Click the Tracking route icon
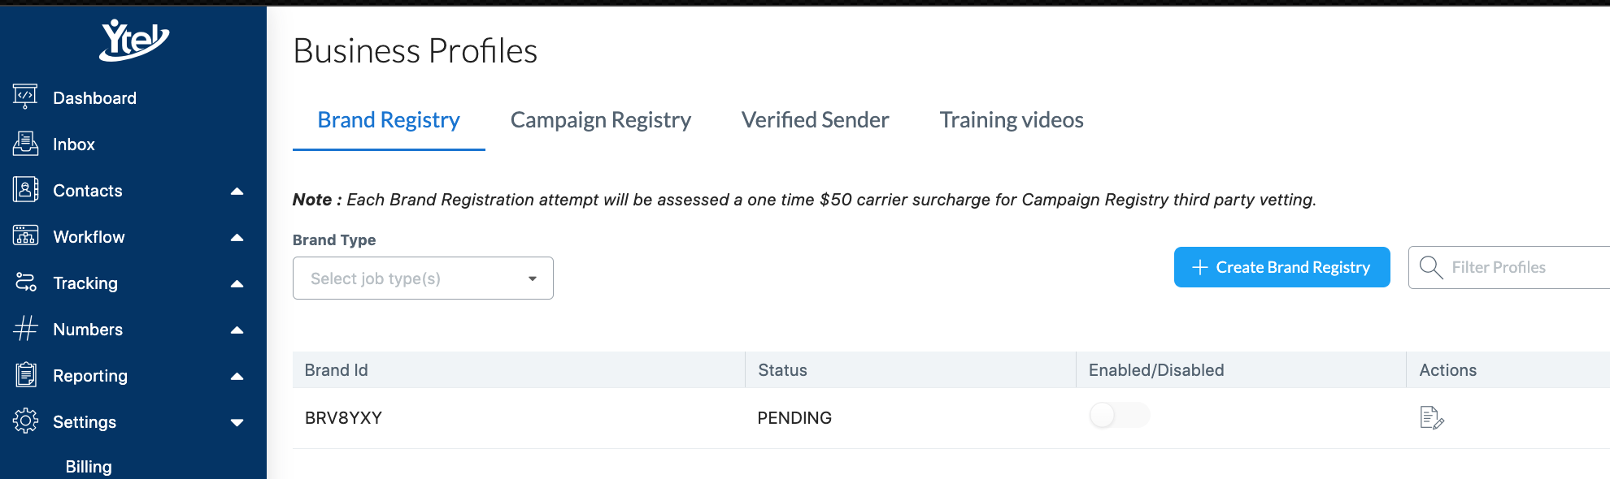The image size is (1610, 479). [x=25, y=283]
